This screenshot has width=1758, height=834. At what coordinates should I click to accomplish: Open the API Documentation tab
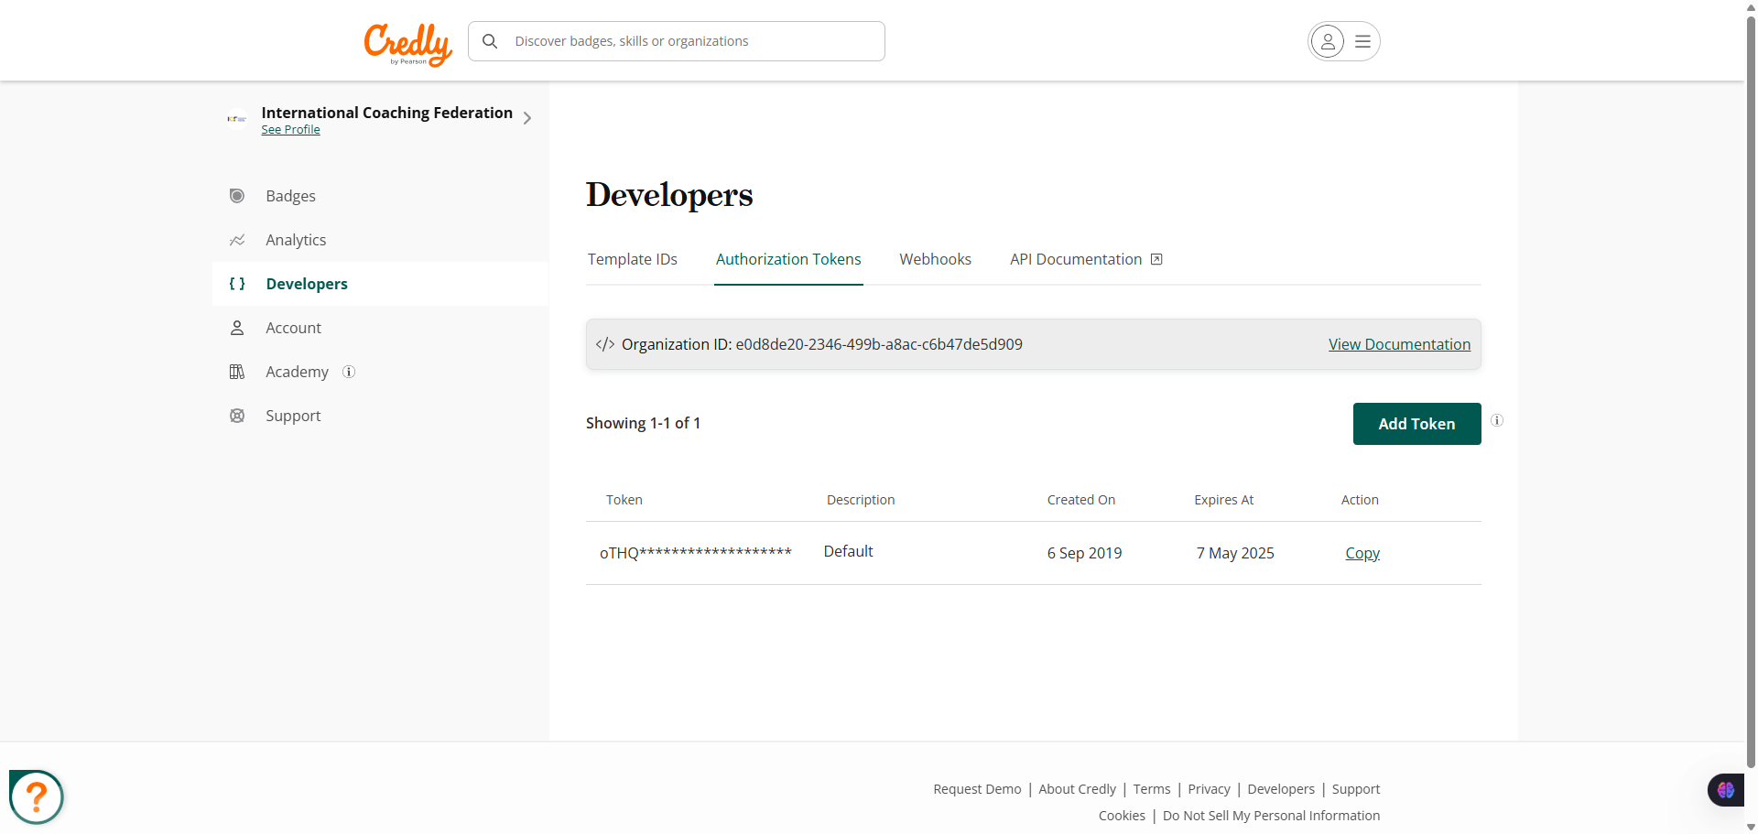pos(1086,259)
